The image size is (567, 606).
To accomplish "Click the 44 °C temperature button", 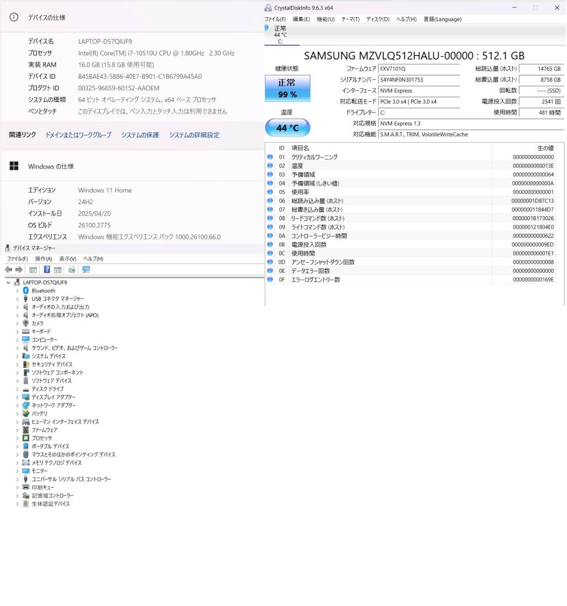I will (x=287, y=128).
